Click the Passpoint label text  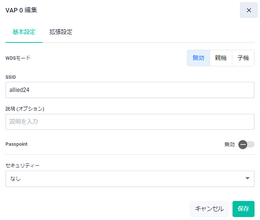pyautogui.click(x=16, y=144)
